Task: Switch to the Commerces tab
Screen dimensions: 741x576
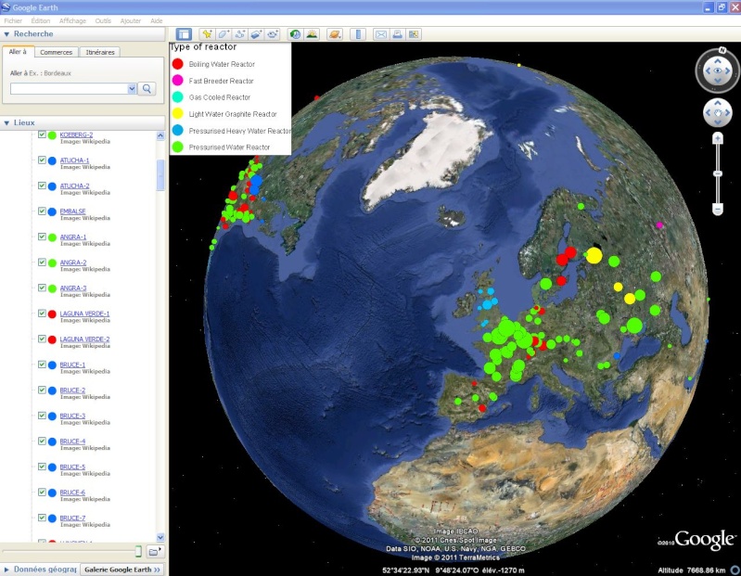Action: [x=57, y=52]
